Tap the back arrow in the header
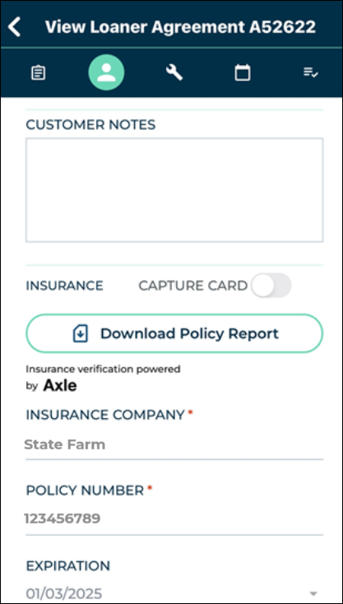Viewport: 343px width, 604px height. click(x=14, y=27)
